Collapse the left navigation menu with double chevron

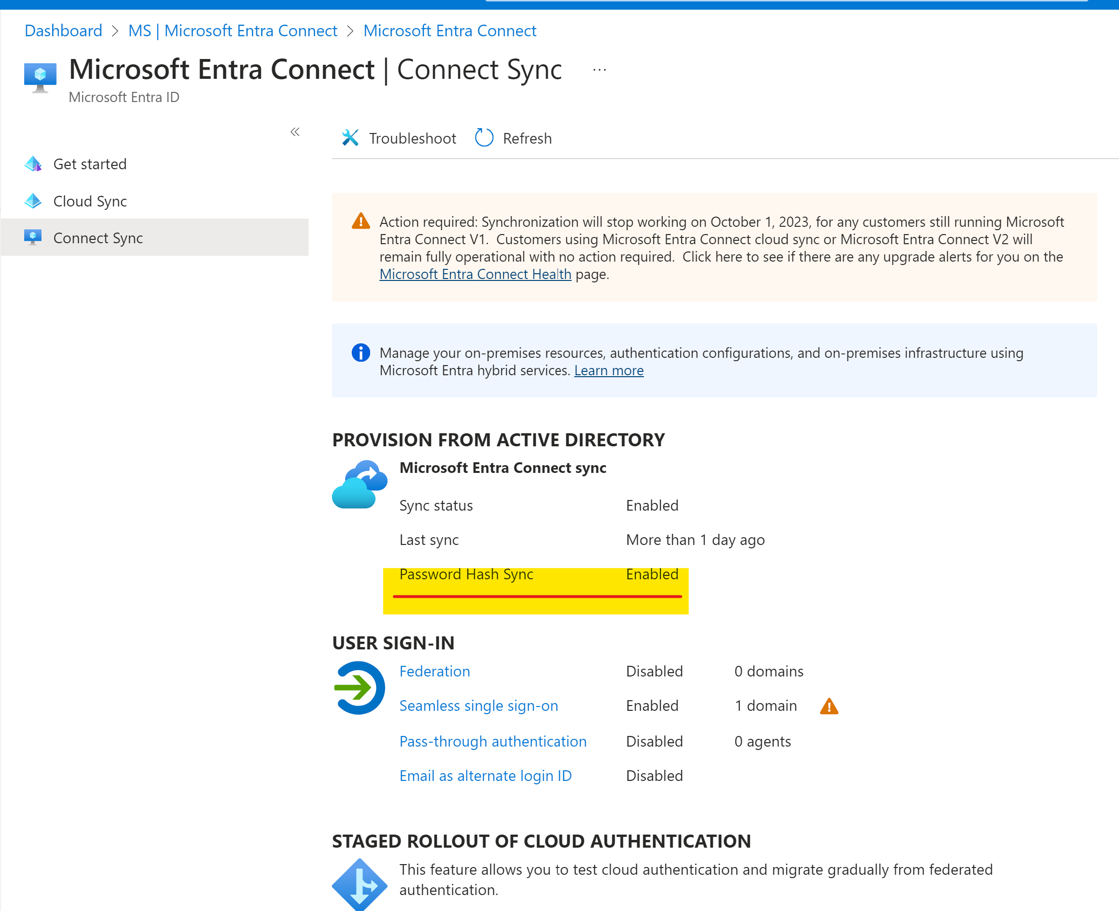click(295, 132)
